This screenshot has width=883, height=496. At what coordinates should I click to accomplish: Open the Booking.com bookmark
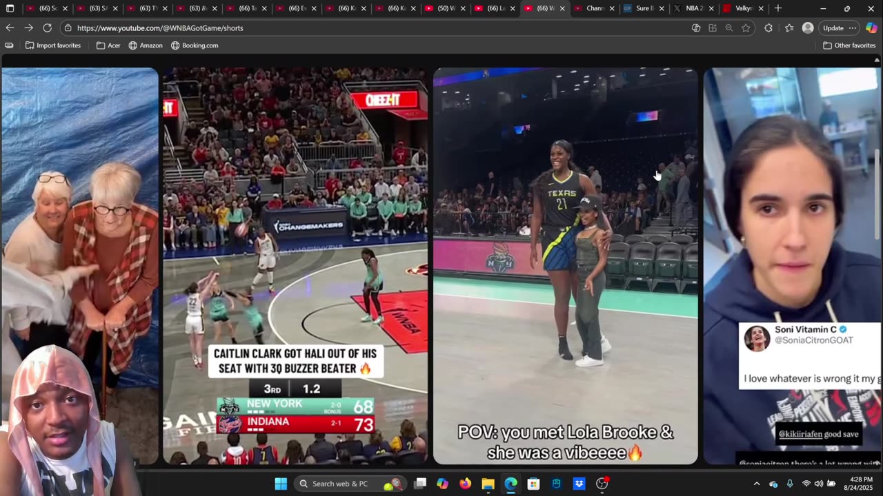(194, 45)
